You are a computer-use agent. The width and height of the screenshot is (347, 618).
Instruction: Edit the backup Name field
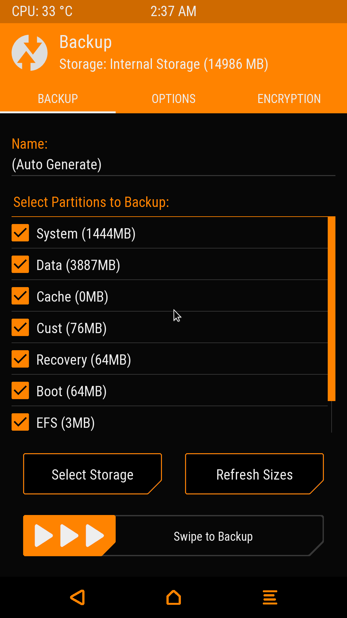(173, 164)
